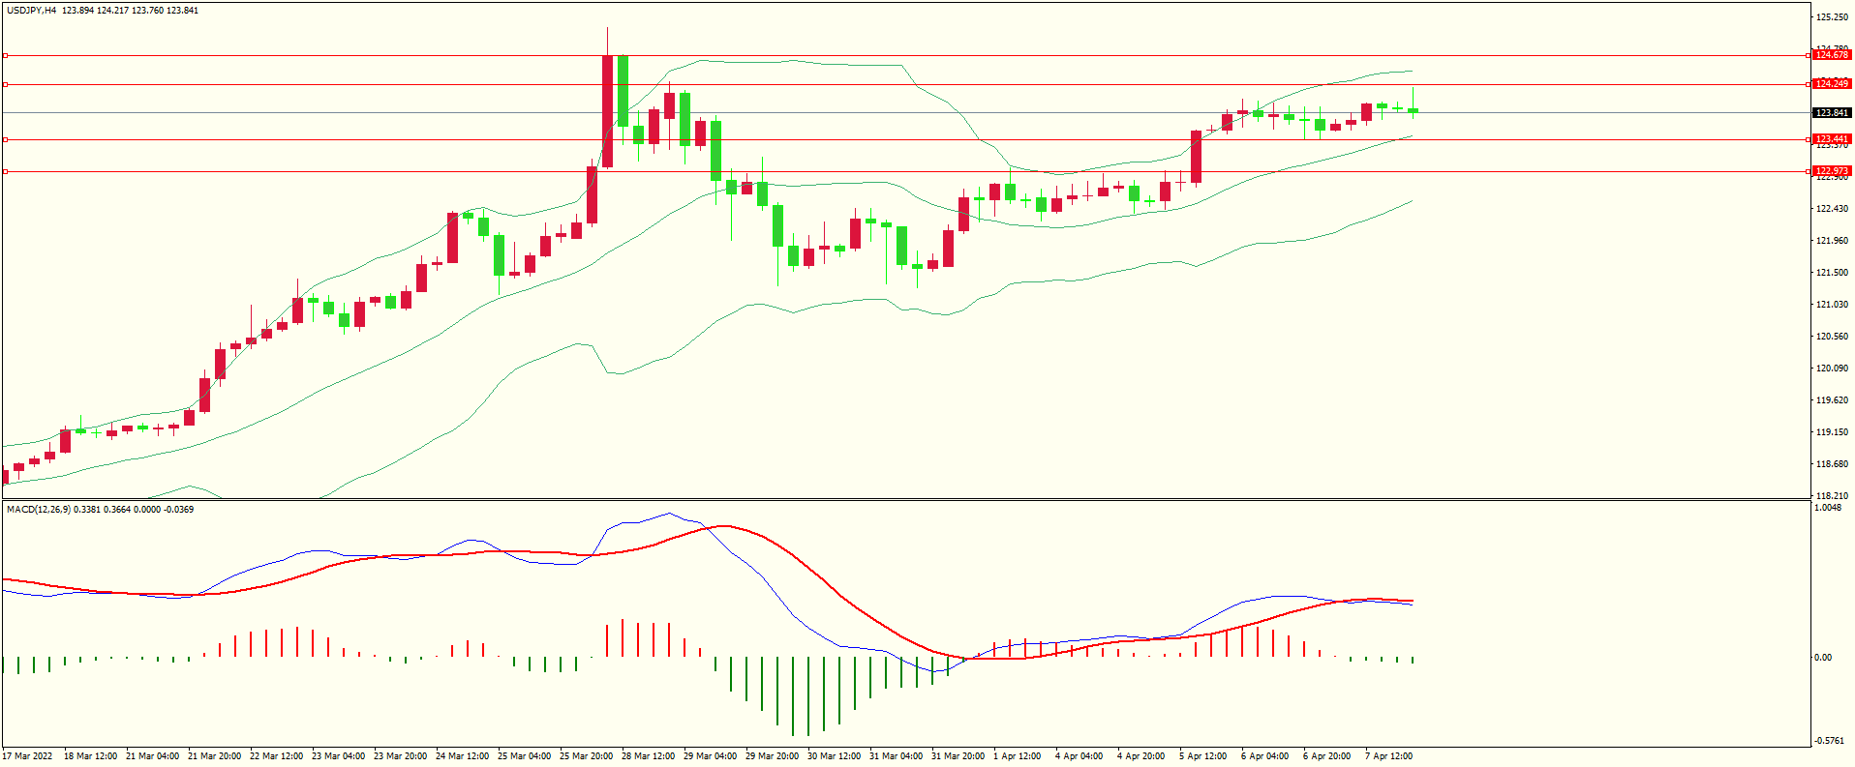Viewport: 1855px width, 767px height.
Task: Click the 23 Mar 04:00 time label
Action: (x=339, y=756)
